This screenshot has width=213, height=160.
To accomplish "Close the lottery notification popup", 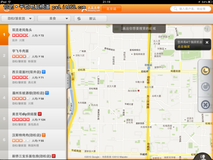I will click(207, 42).
